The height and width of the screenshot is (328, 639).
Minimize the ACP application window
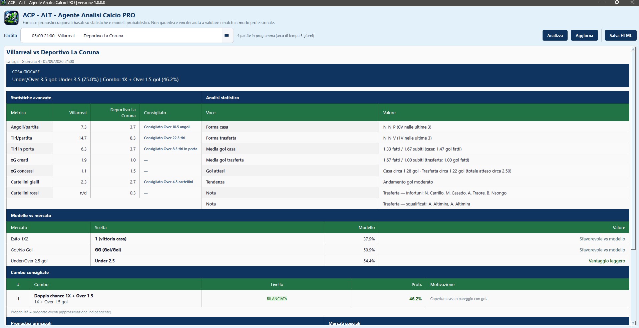602,3
